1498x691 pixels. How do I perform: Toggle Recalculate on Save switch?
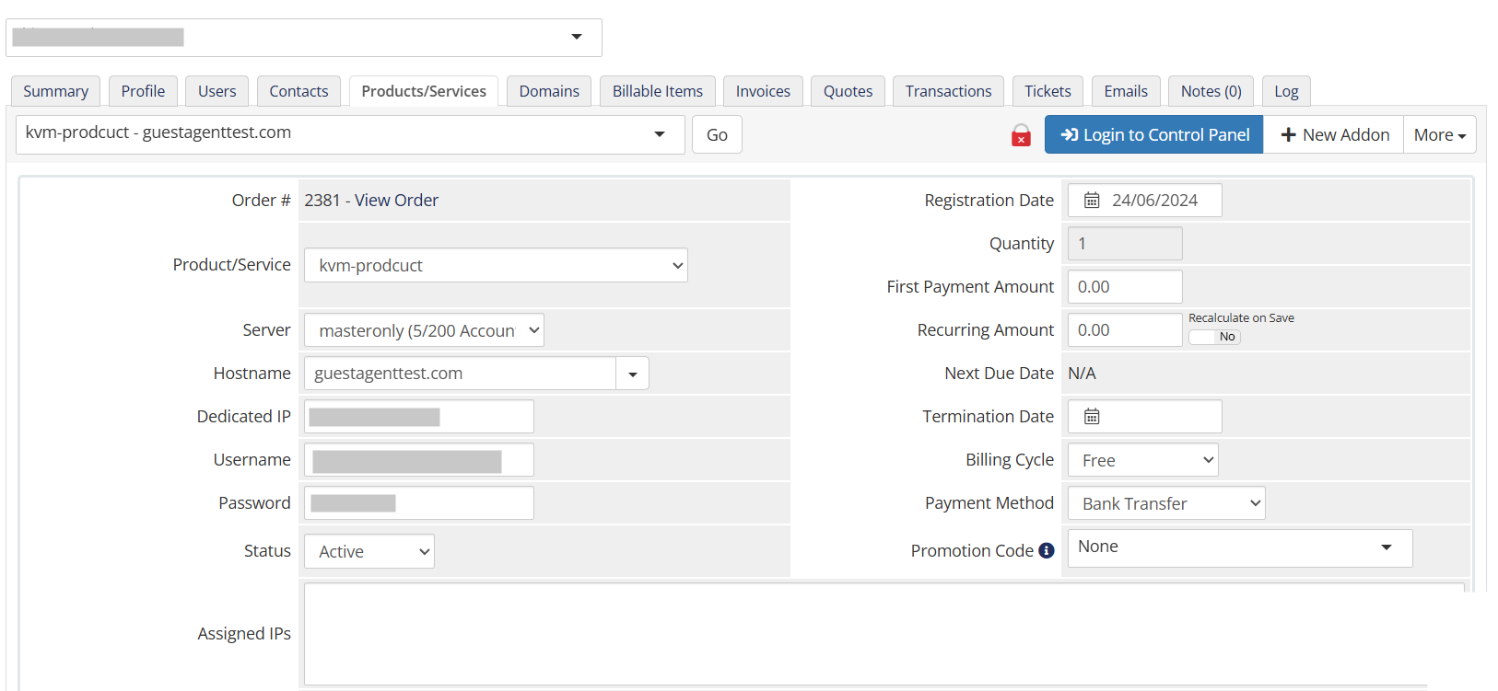(x=1214, y=337)
